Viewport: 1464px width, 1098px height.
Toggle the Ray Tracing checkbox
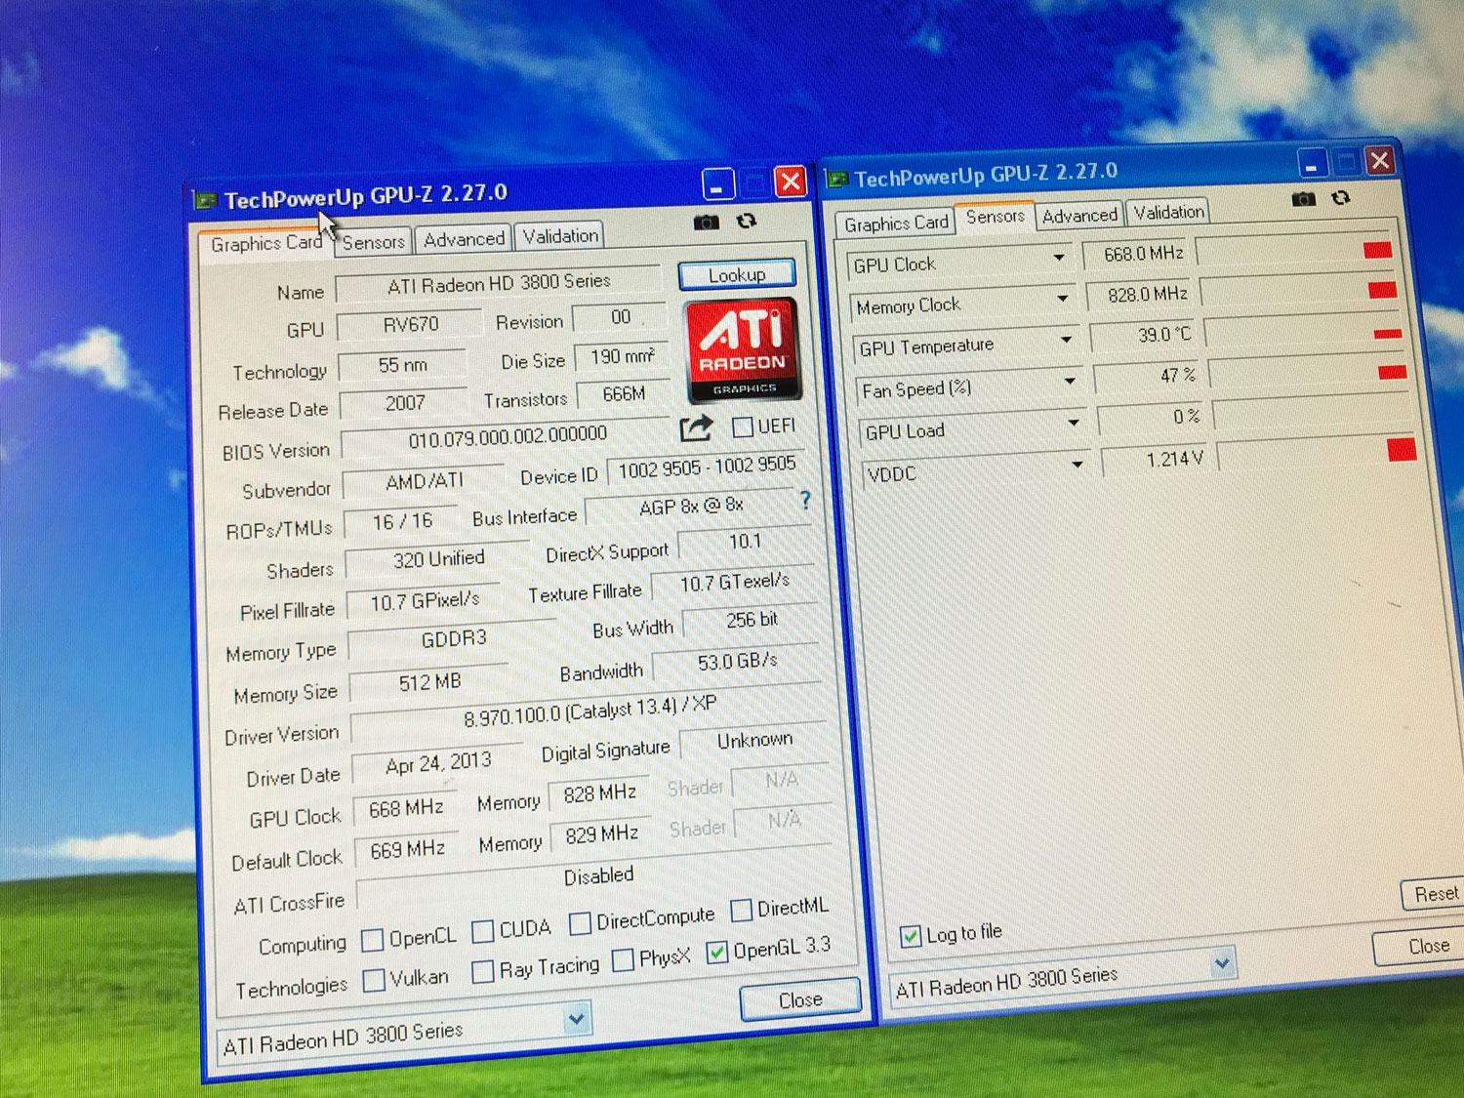(x=482, y=971)
